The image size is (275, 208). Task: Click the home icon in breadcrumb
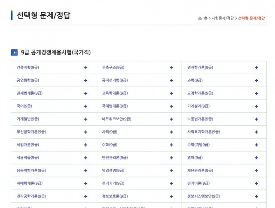(200, 19)
